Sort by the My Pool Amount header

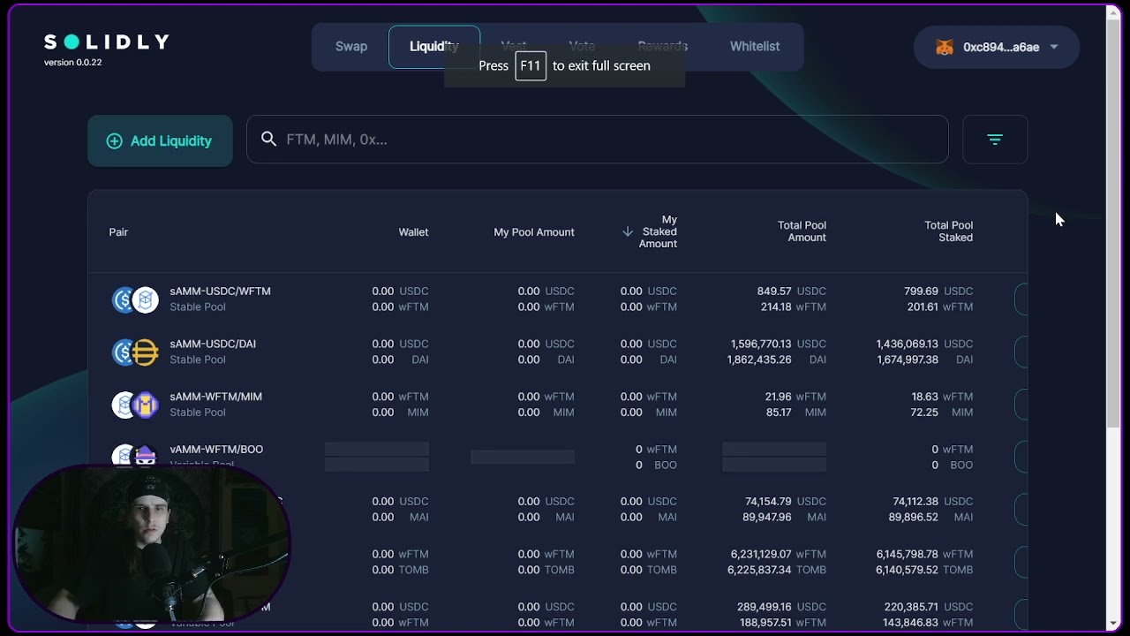(x=534, y=232)
